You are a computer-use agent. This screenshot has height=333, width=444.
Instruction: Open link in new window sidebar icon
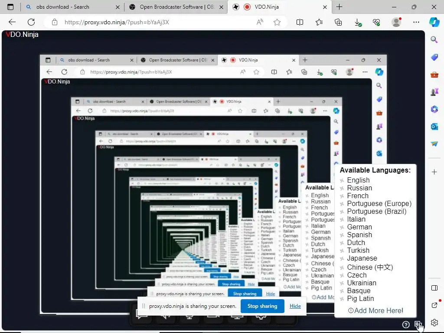tap(434, 305)
